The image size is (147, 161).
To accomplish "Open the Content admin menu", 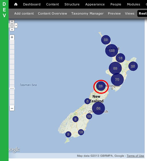I will click(x=53, y=4).
